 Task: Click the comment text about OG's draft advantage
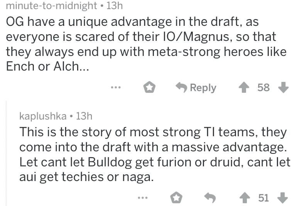(146, 43)
